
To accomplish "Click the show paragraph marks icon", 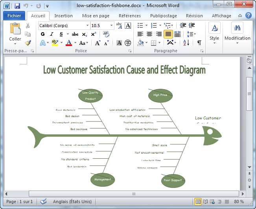I will click(x=199, y=43).
